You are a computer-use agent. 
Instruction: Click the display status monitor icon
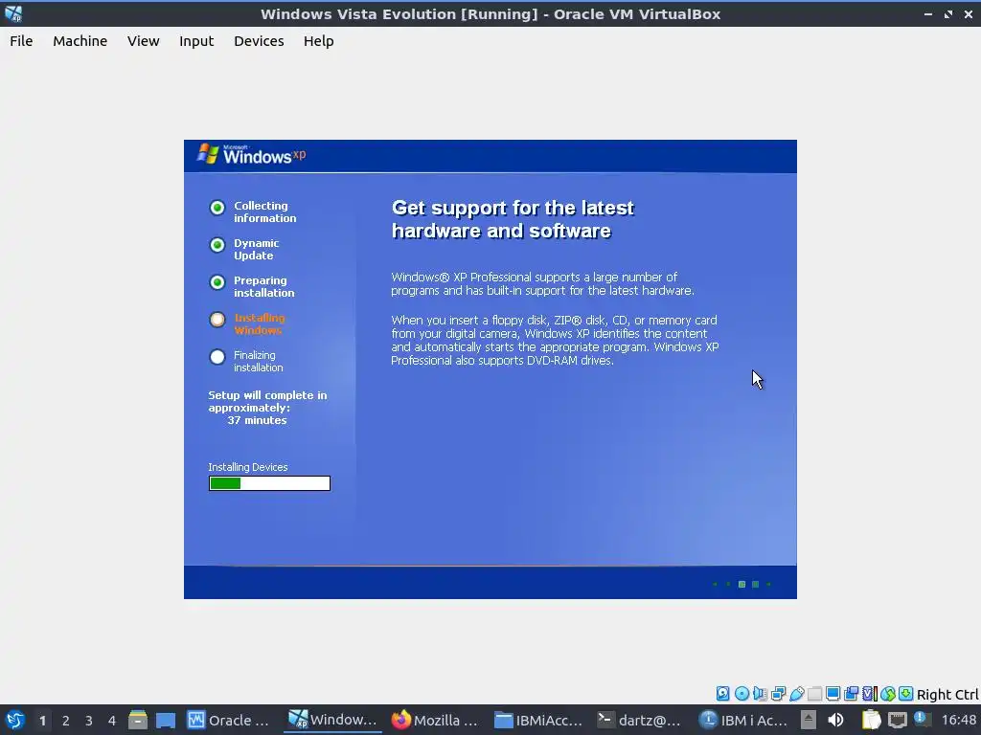pyautogui.click(x=833, y=693)
